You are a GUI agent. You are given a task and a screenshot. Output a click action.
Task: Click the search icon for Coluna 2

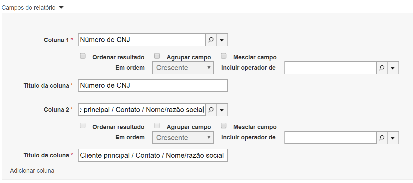tap(211, 110)
